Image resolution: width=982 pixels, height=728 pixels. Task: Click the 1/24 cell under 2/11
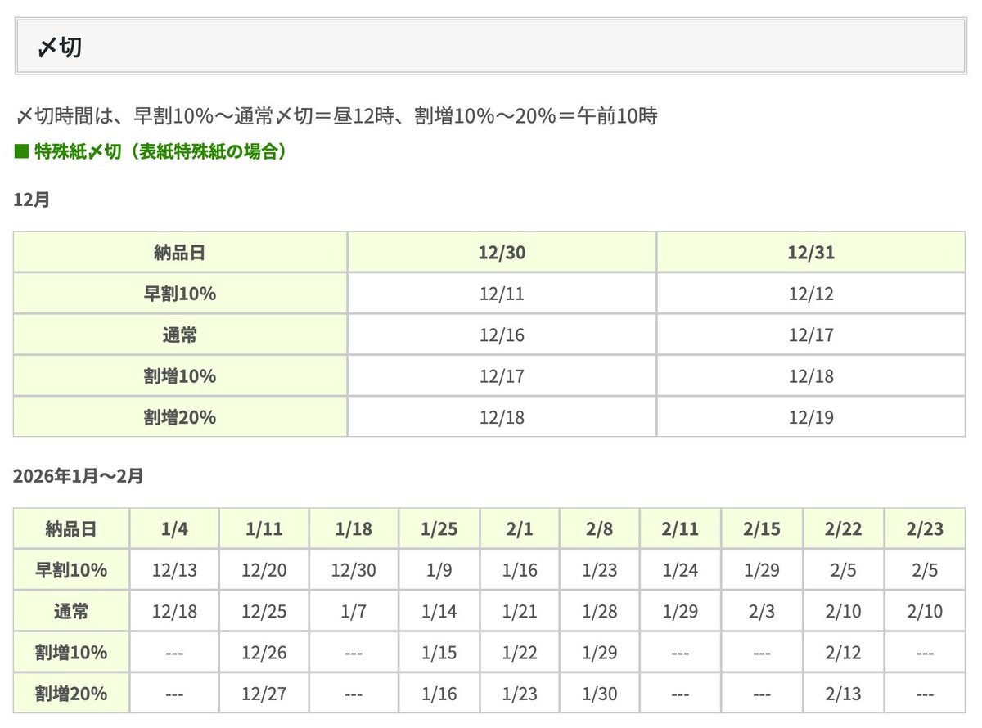[x=680, y=570]
